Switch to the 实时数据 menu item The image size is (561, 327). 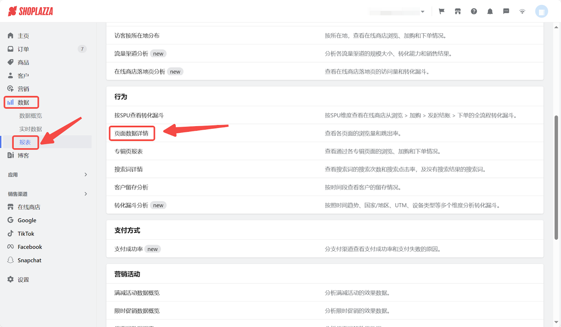click(32, 128)
